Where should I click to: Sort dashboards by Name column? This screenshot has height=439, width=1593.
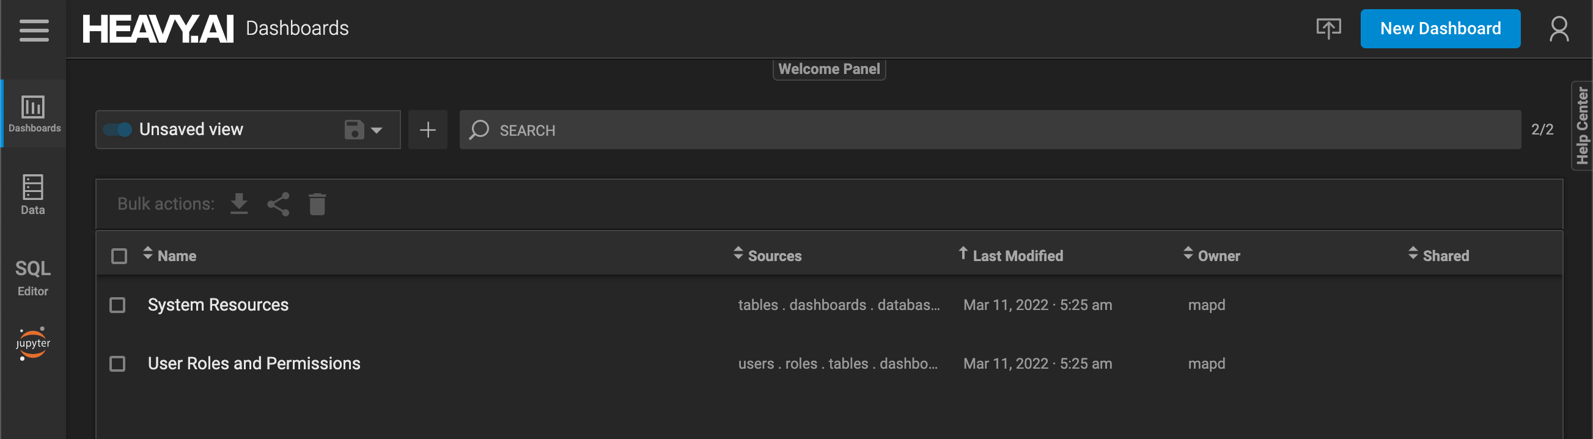(176, 256)
